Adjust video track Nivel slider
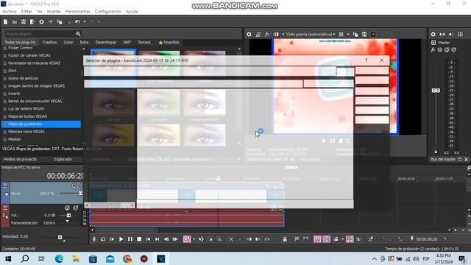This screenshot has width=471, height=265. [80, 194]
